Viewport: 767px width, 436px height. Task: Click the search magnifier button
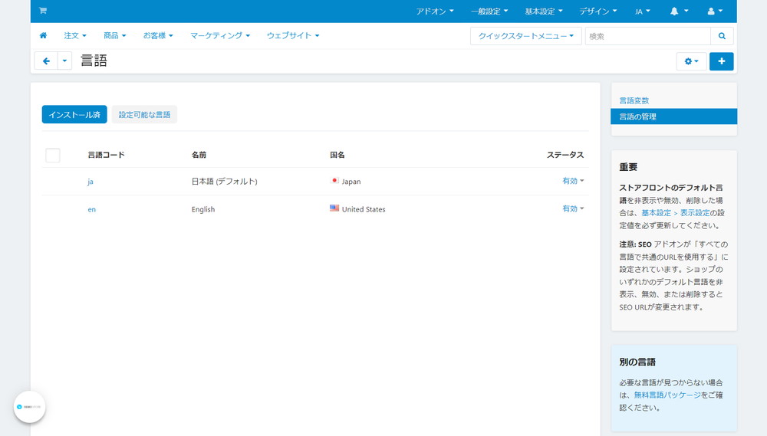722,36
